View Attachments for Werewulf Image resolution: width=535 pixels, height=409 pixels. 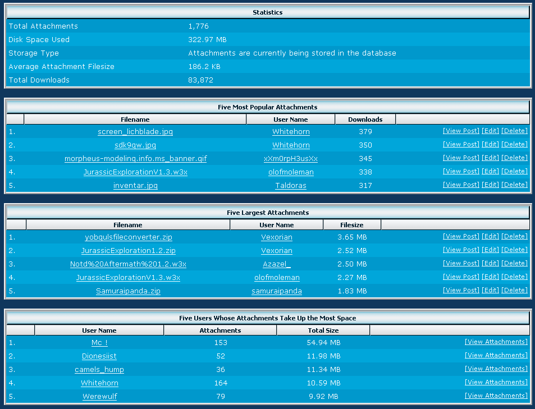[496, 396]
